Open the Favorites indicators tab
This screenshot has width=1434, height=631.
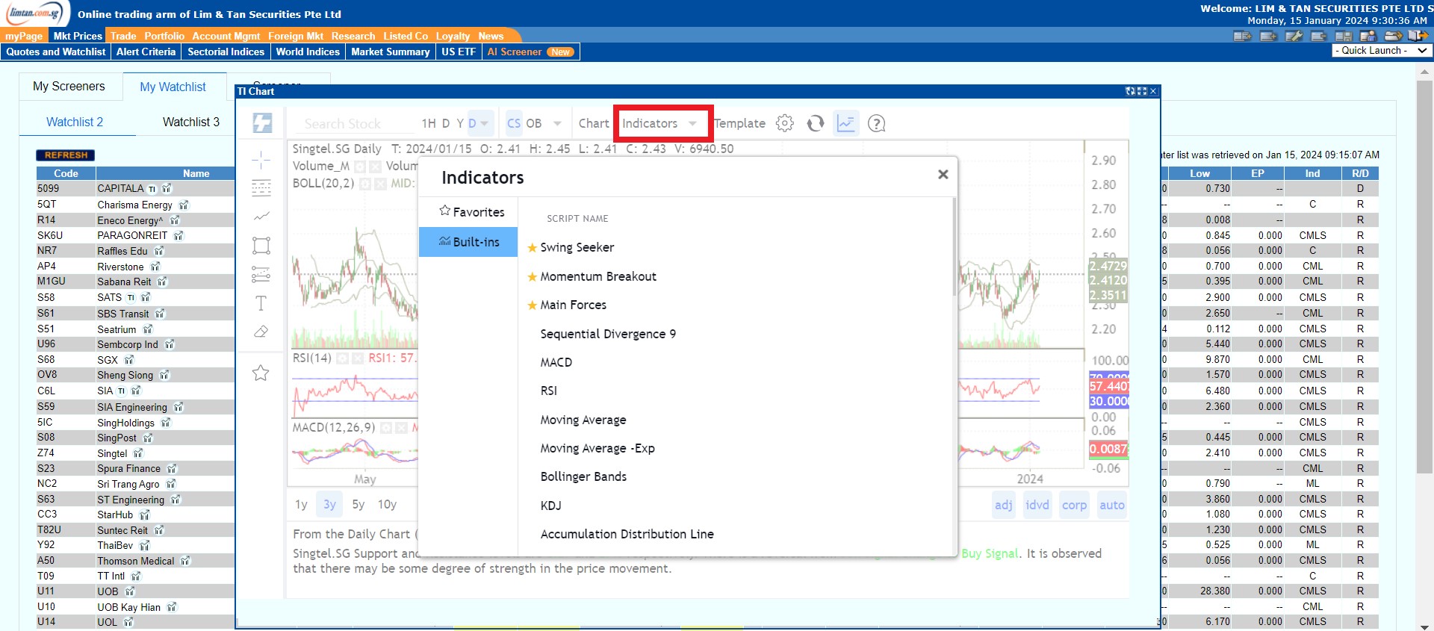(468, 212)
